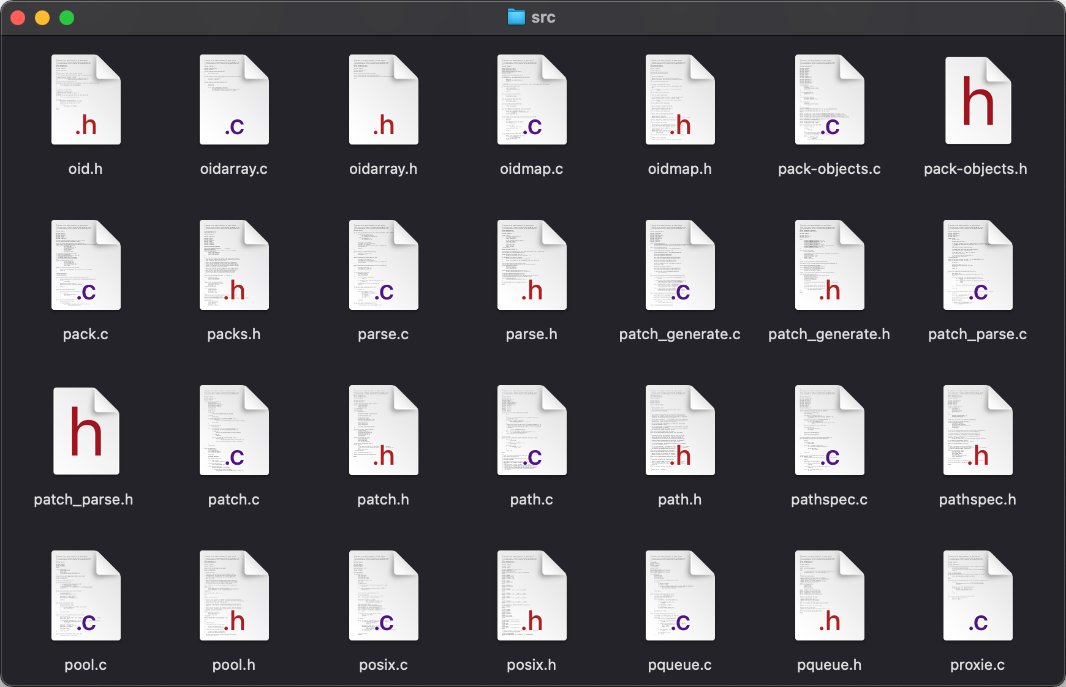The width and height of the screenshot is (1066, 687).
Task: Choose the patch_generate.h file icon
Action: point(830,265)
